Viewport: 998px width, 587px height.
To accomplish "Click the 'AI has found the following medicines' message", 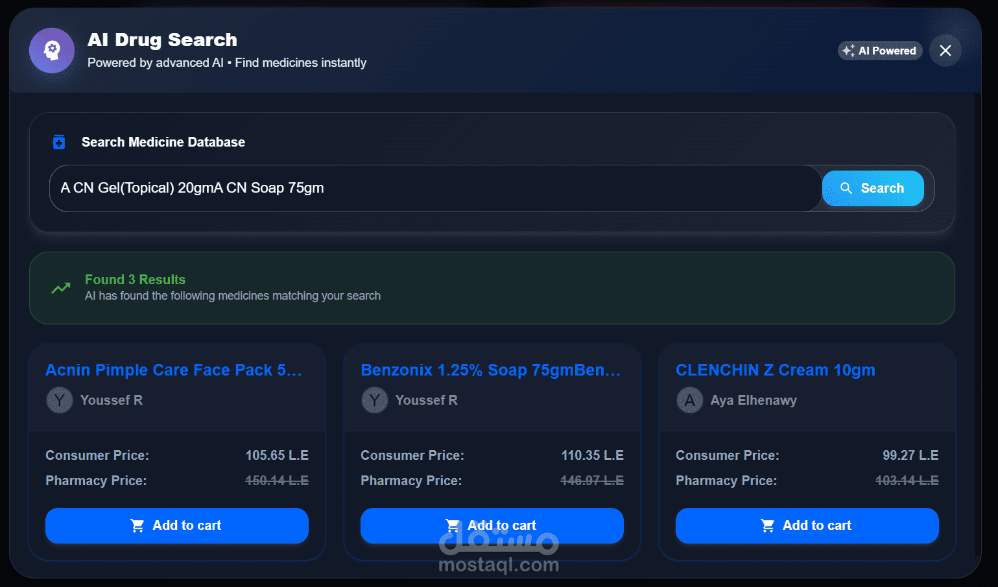I will click(233, 296).
